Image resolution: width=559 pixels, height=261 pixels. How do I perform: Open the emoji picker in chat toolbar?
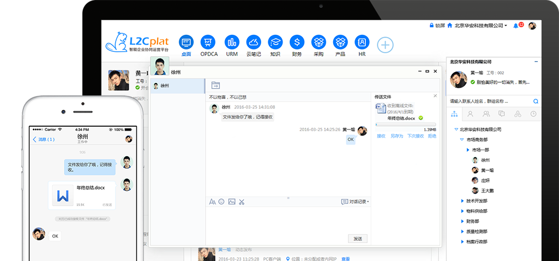pos(221,202)
